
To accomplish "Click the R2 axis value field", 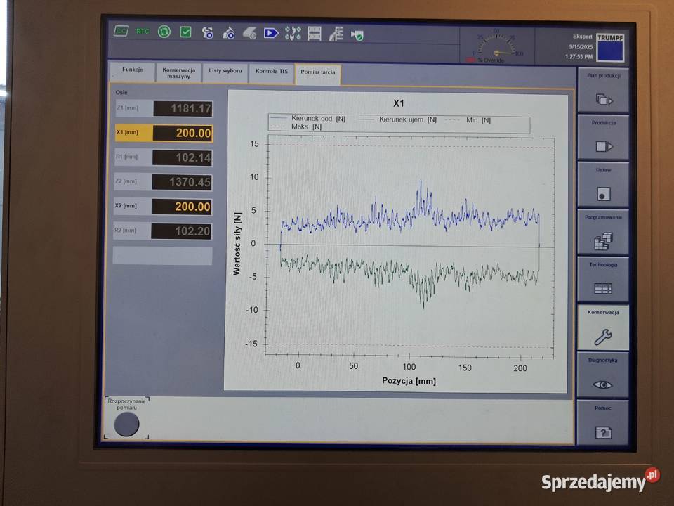I will pyautogui.click(x=182, y=231).
